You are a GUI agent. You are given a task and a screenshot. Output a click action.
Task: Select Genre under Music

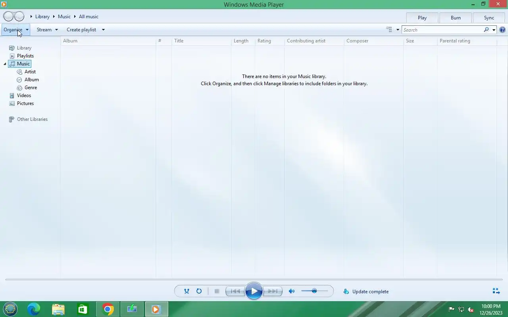coord(27,88)
